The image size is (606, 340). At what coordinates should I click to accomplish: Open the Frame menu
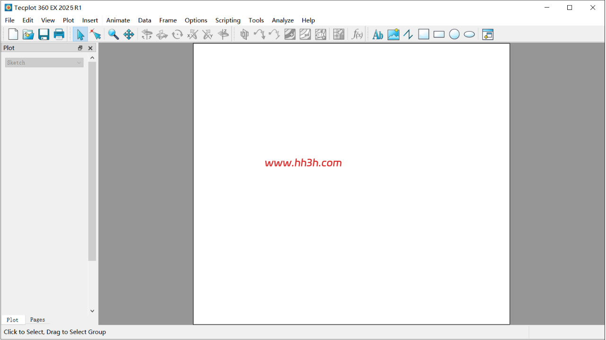pyautogui.click(x=168, y=20)
